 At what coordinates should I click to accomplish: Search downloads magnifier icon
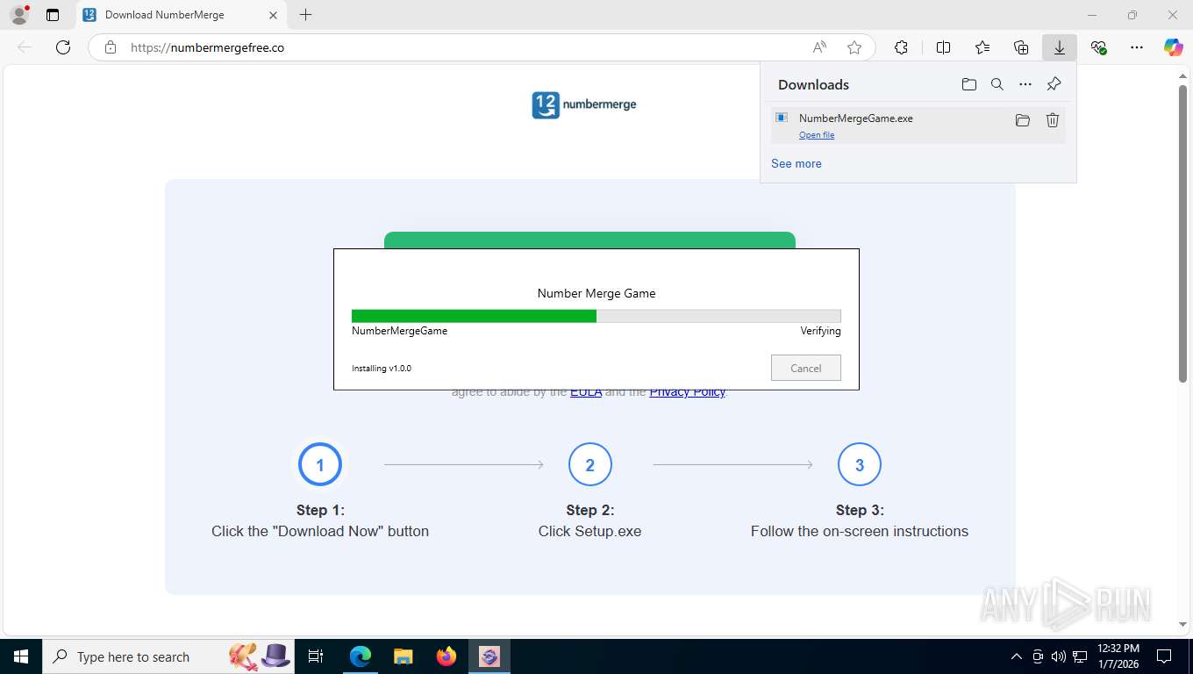click(x=997, y=84)
